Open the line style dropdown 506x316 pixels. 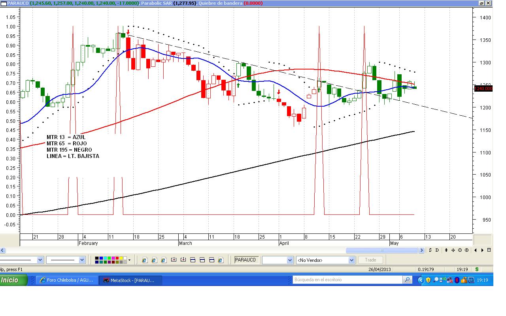40,260
